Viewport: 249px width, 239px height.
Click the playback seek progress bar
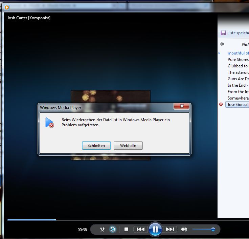(128, 220)
